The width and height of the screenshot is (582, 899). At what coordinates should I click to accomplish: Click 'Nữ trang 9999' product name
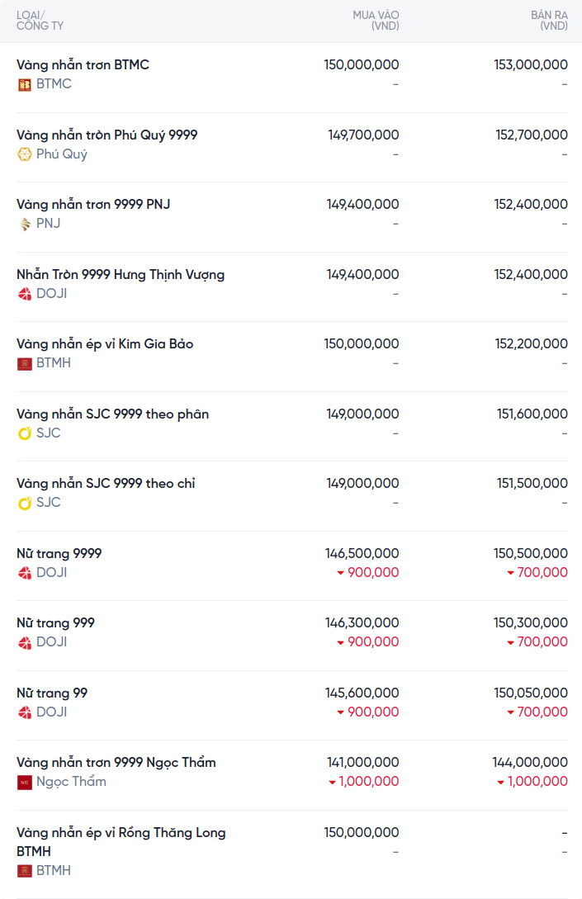pos(59,553)
